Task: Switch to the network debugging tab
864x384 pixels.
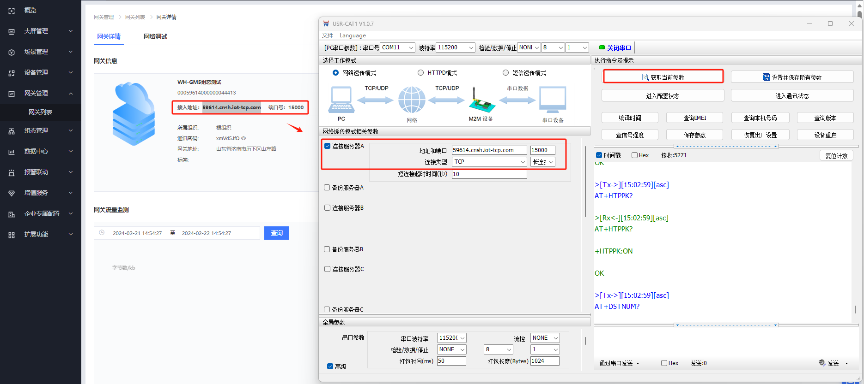Action: pos(155,36)
